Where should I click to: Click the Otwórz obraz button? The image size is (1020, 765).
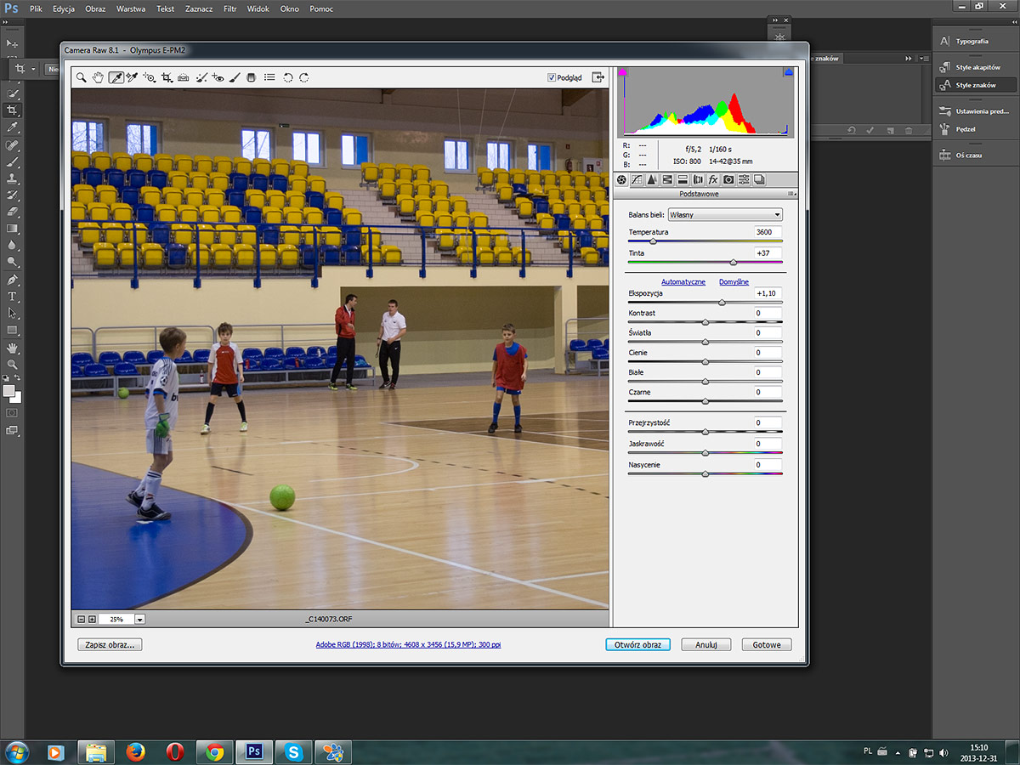637,644
